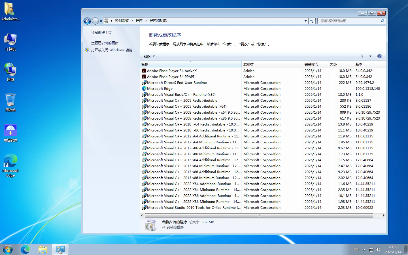
Task: Show hidden tray icons arrow
Action: tap(364, 250)
